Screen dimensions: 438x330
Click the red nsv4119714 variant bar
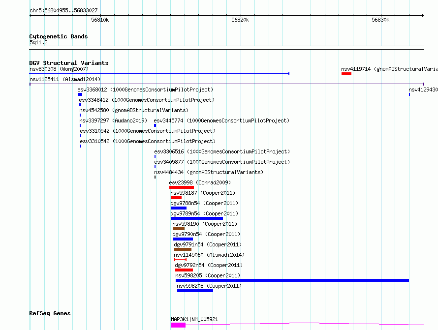pyautogui.click(x=346, y=74)
